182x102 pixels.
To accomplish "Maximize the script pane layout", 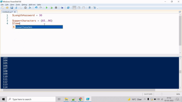I will pyautogui.click(x=84, y=8).
